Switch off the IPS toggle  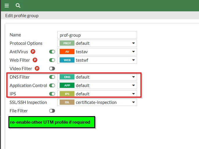[x=52, y=94]
